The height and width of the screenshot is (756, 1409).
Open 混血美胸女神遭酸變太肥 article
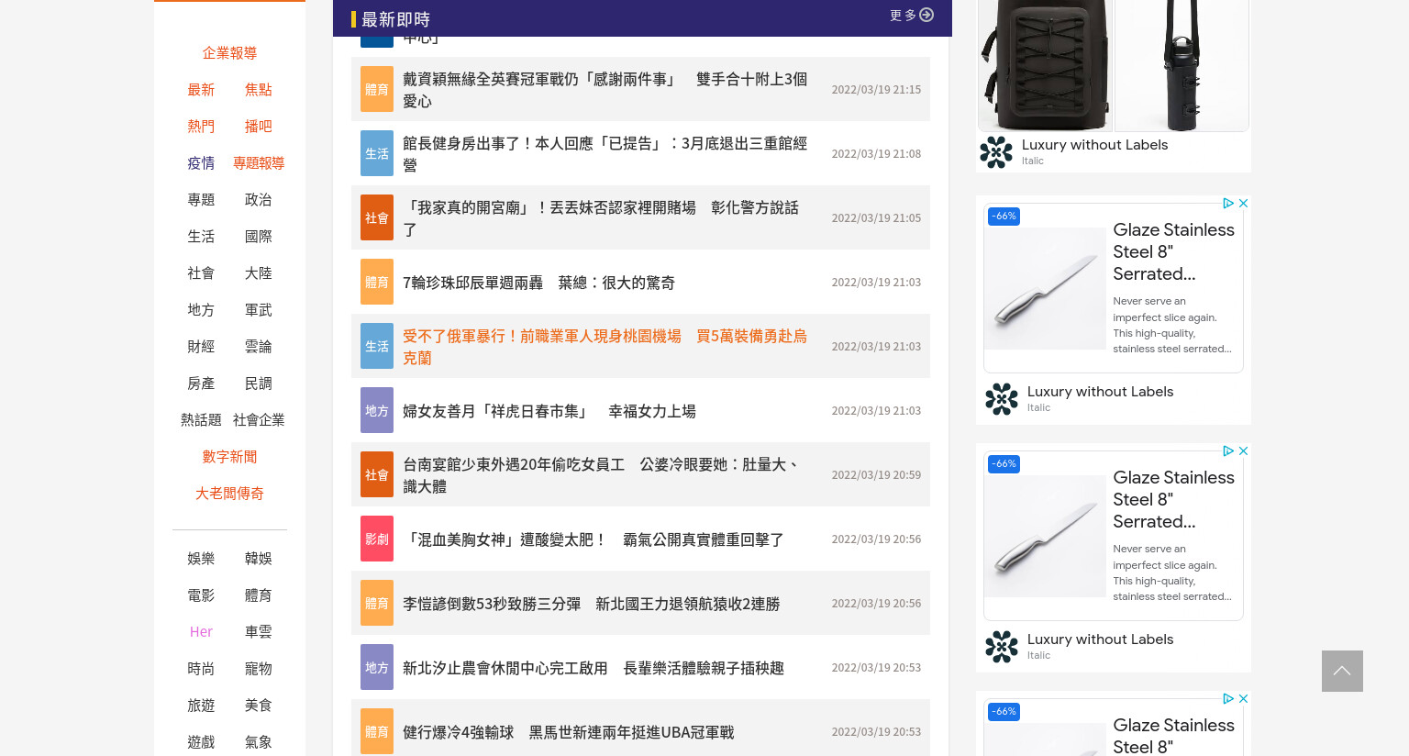[x=593, y=539]
